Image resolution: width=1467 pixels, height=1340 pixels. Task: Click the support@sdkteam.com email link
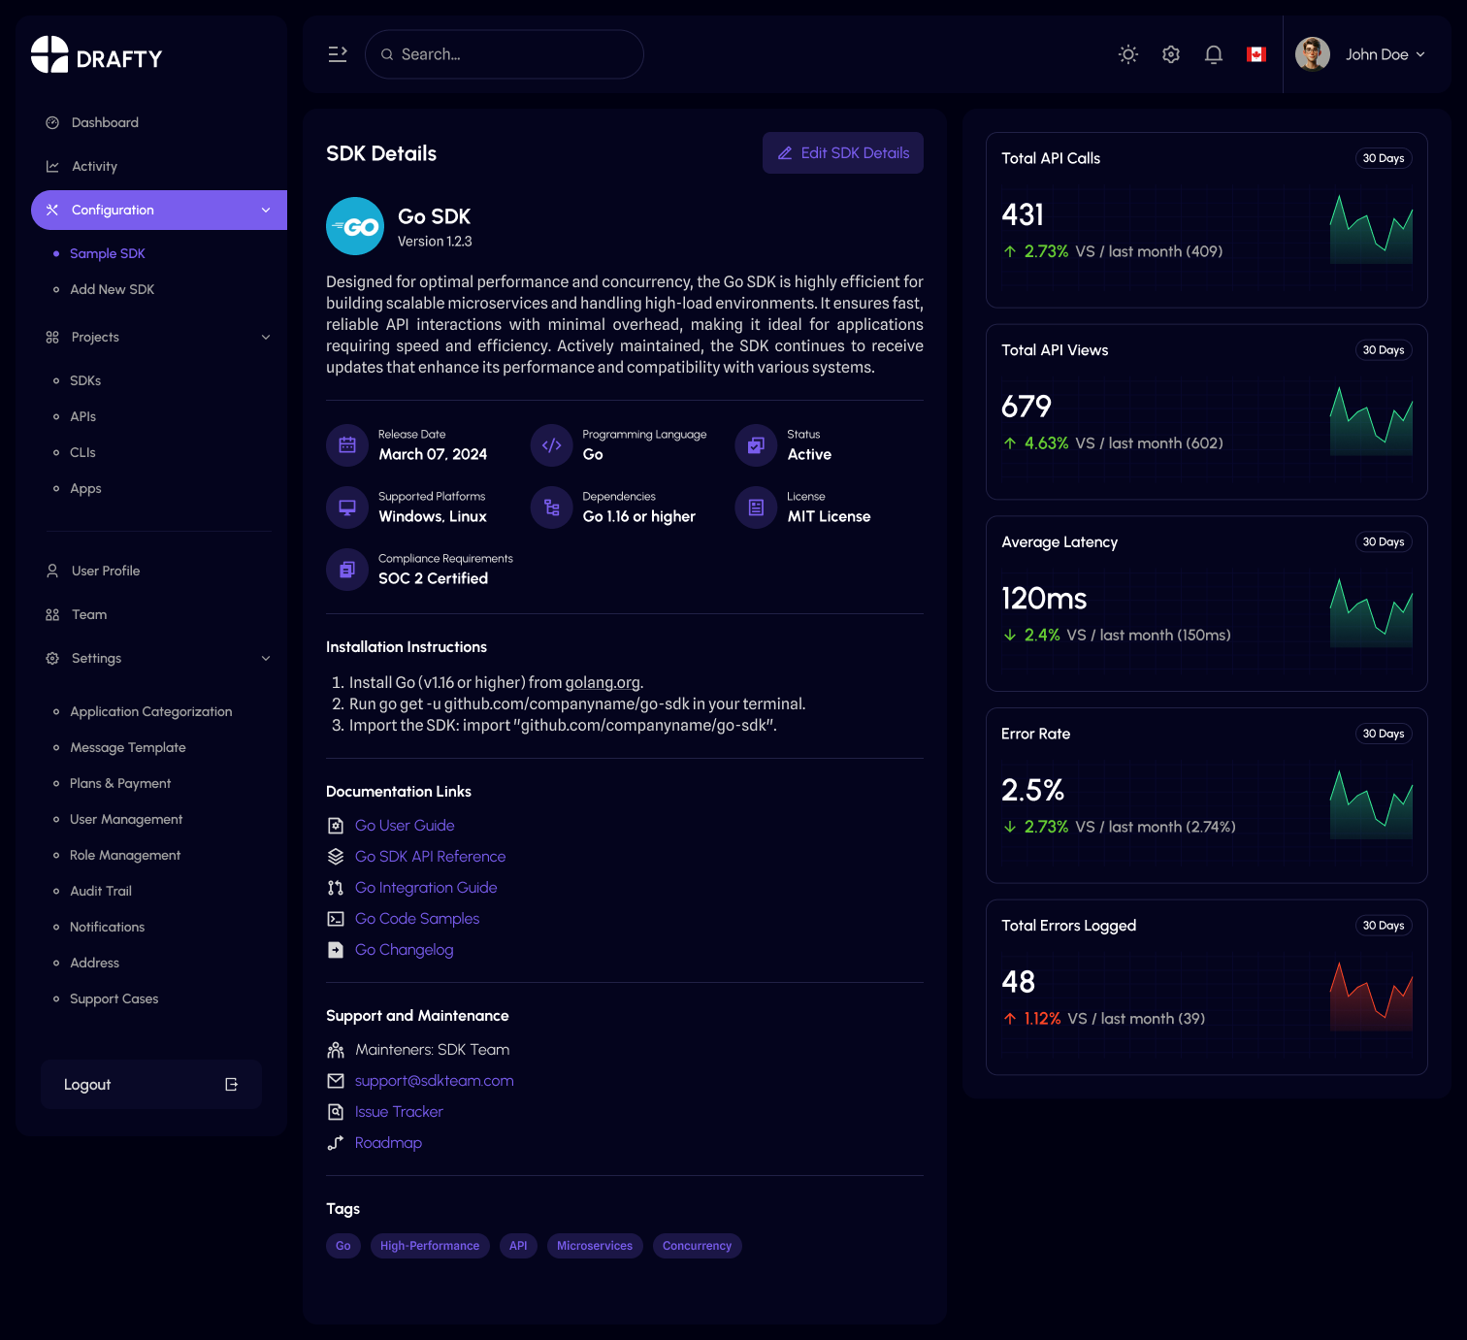(x=434, y=1081)
